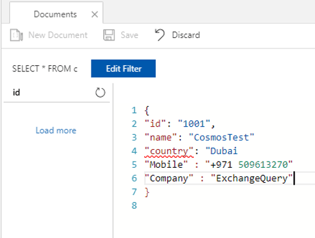Click the SELECT * FROM c query text

[45, 68]
